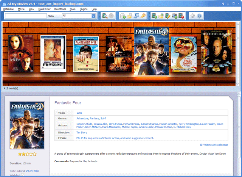Open the Movie menu
242x177 pixels.
click(x=21, y=9)
